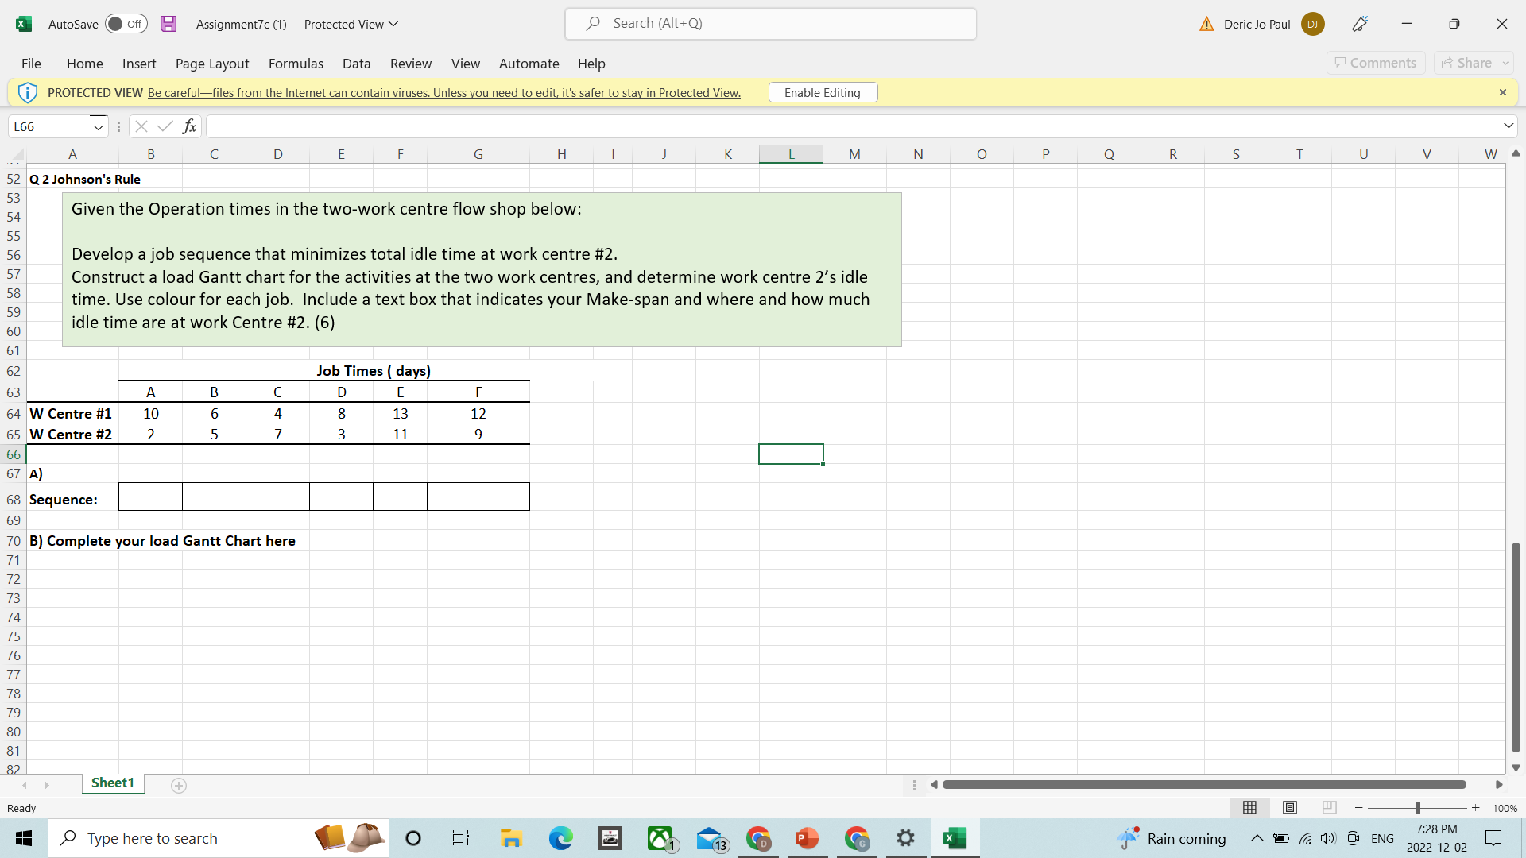The image size is (1526, 858).
Task: Open the rubbing/inking pen icon near profile
Action: 1359,24
